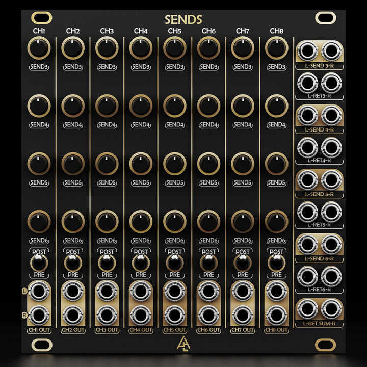Click the CH8 OUT upper jack

276,291
